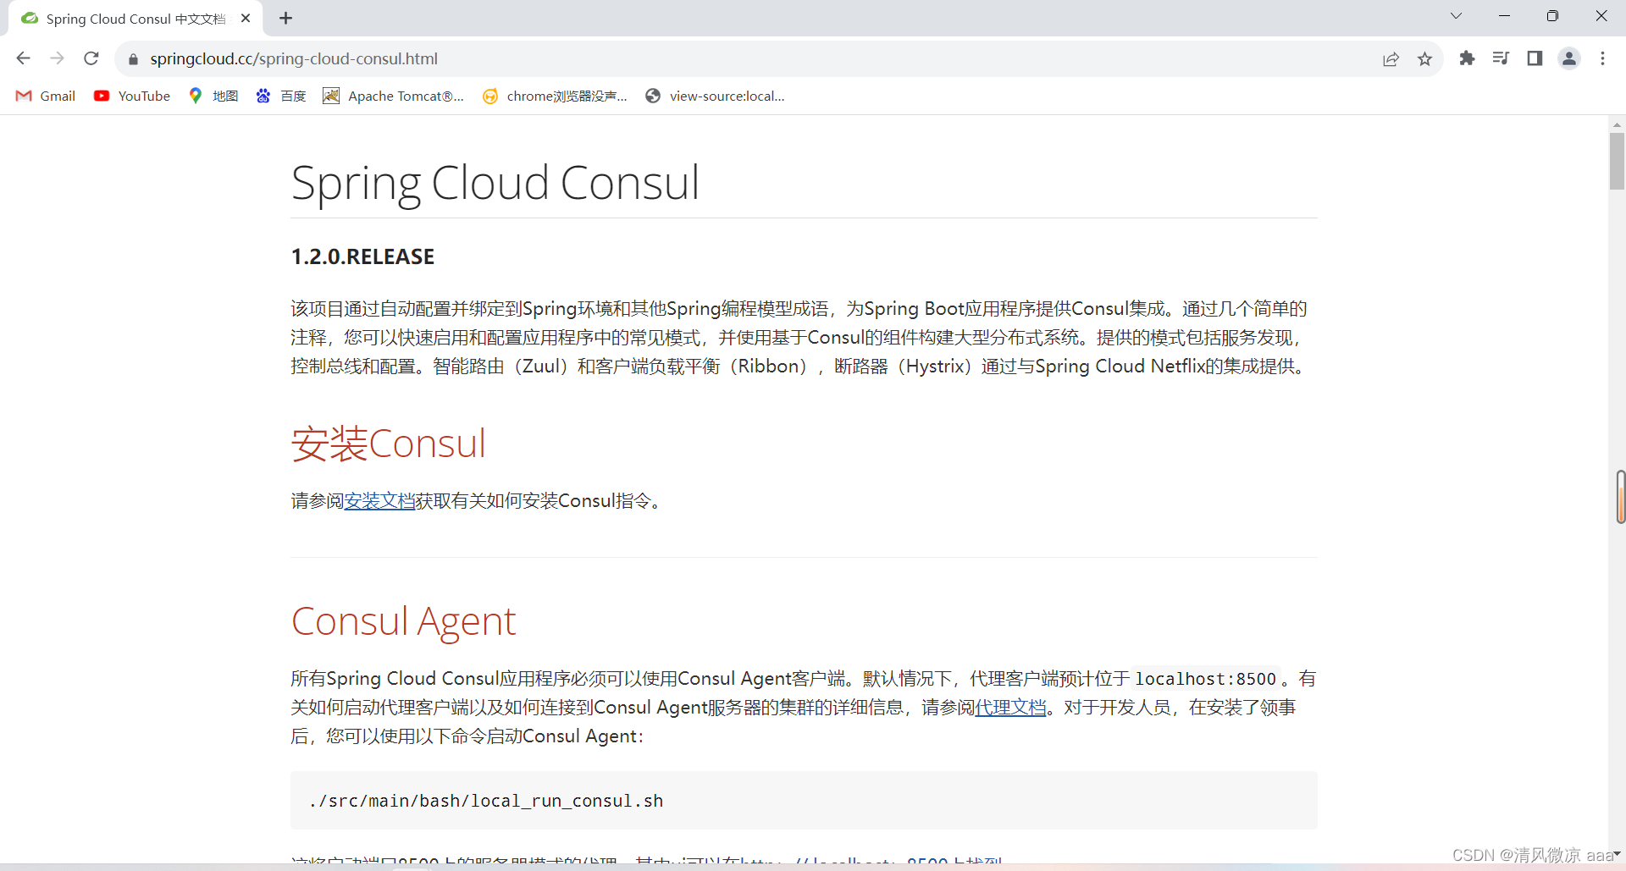
Task: Click the local_run_consul.sh code block
Action: (x=804, y=800)
